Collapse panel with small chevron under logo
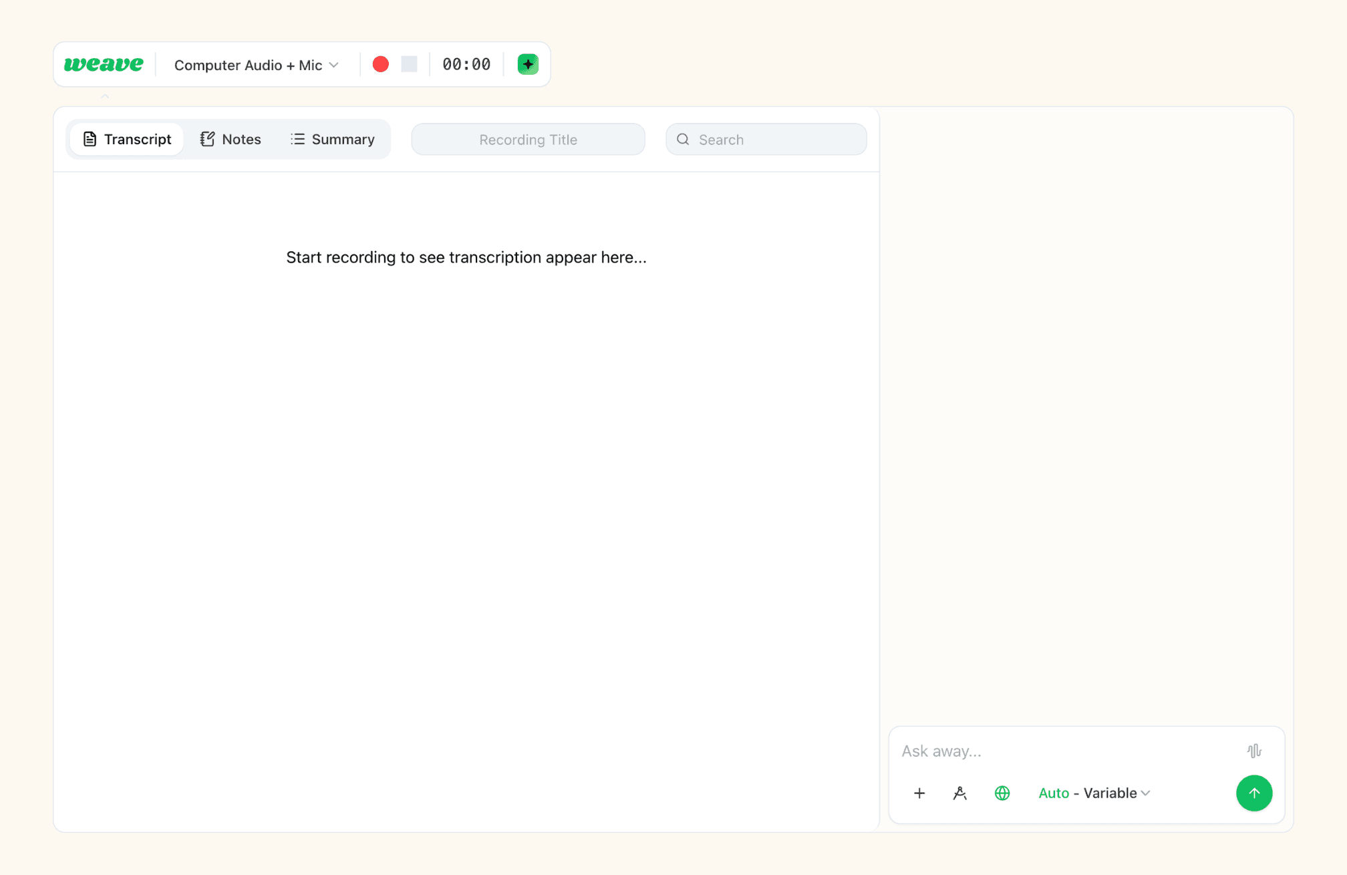The width and height of the screenshot is (1347, 875). coord(105,97)
